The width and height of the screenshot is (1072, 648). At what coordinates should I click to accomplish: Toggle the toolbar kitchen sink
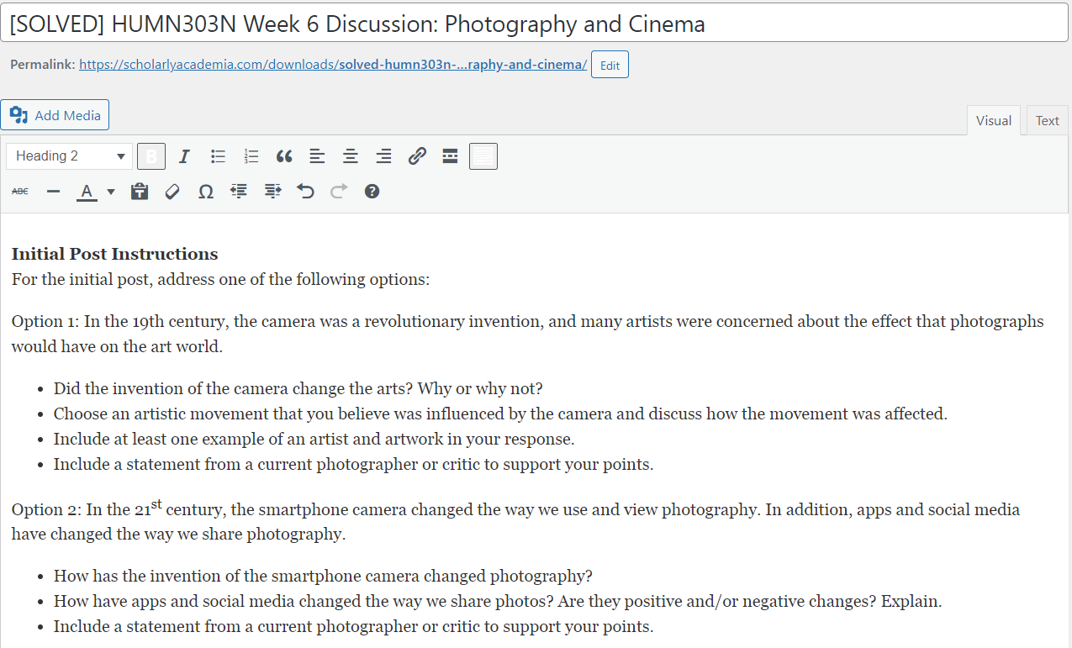(x=483, y=156)
